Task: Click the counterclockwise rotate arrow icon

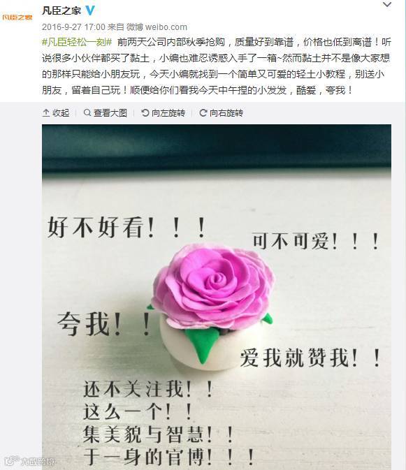Action: (145, 112)
